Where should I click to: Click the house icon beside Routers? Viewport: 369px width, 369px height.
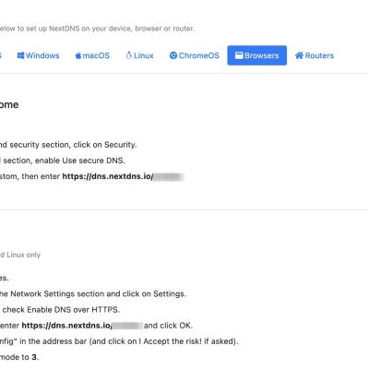point(299,55)
